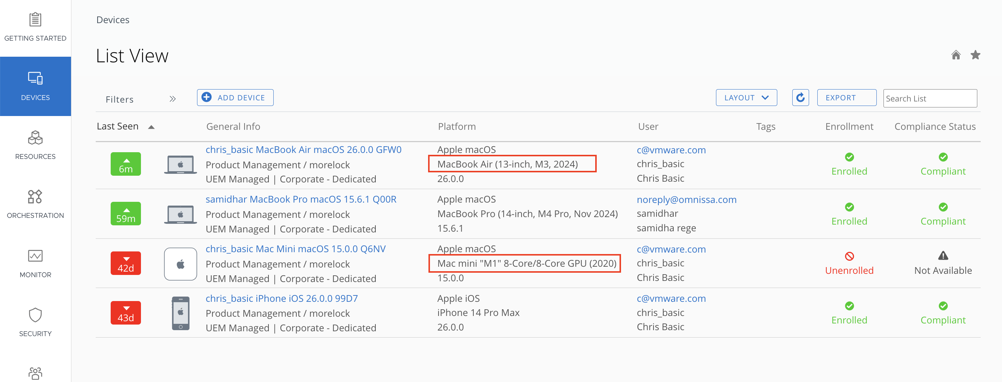Click the Add Device button
Viewport: 1002px width, 382px height.
[235, 98]
